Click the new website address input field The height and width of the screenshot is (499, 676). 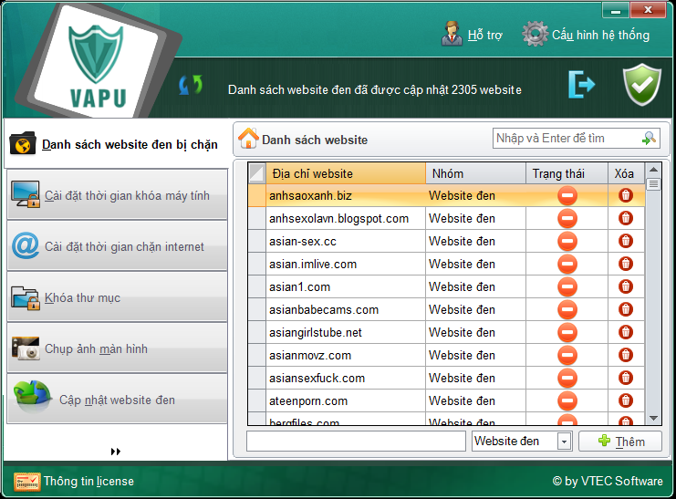tap(356, 442)
